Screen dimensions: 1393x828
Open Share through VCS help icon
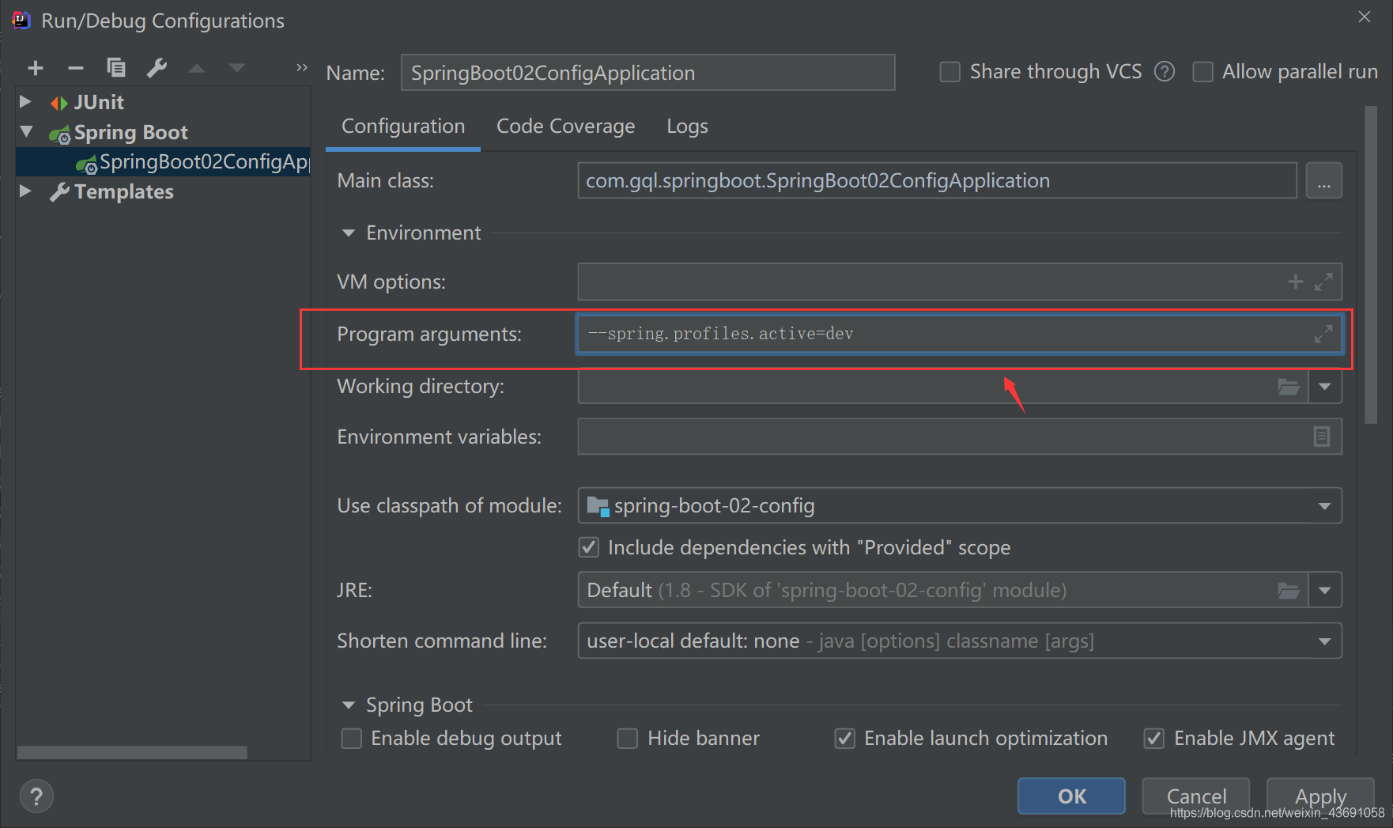pyautogui.click(x=1164, y=72)
